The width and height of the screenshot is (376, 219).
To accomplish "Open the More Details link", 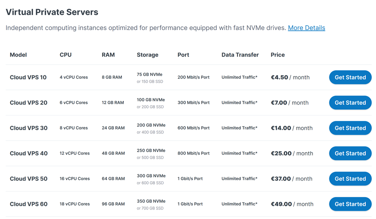I will point(306,28).
